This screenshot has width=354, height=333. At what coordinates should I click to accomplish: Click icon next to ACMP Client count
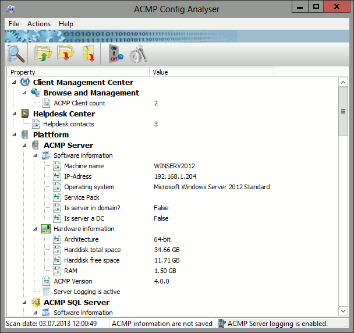[46, 103]
